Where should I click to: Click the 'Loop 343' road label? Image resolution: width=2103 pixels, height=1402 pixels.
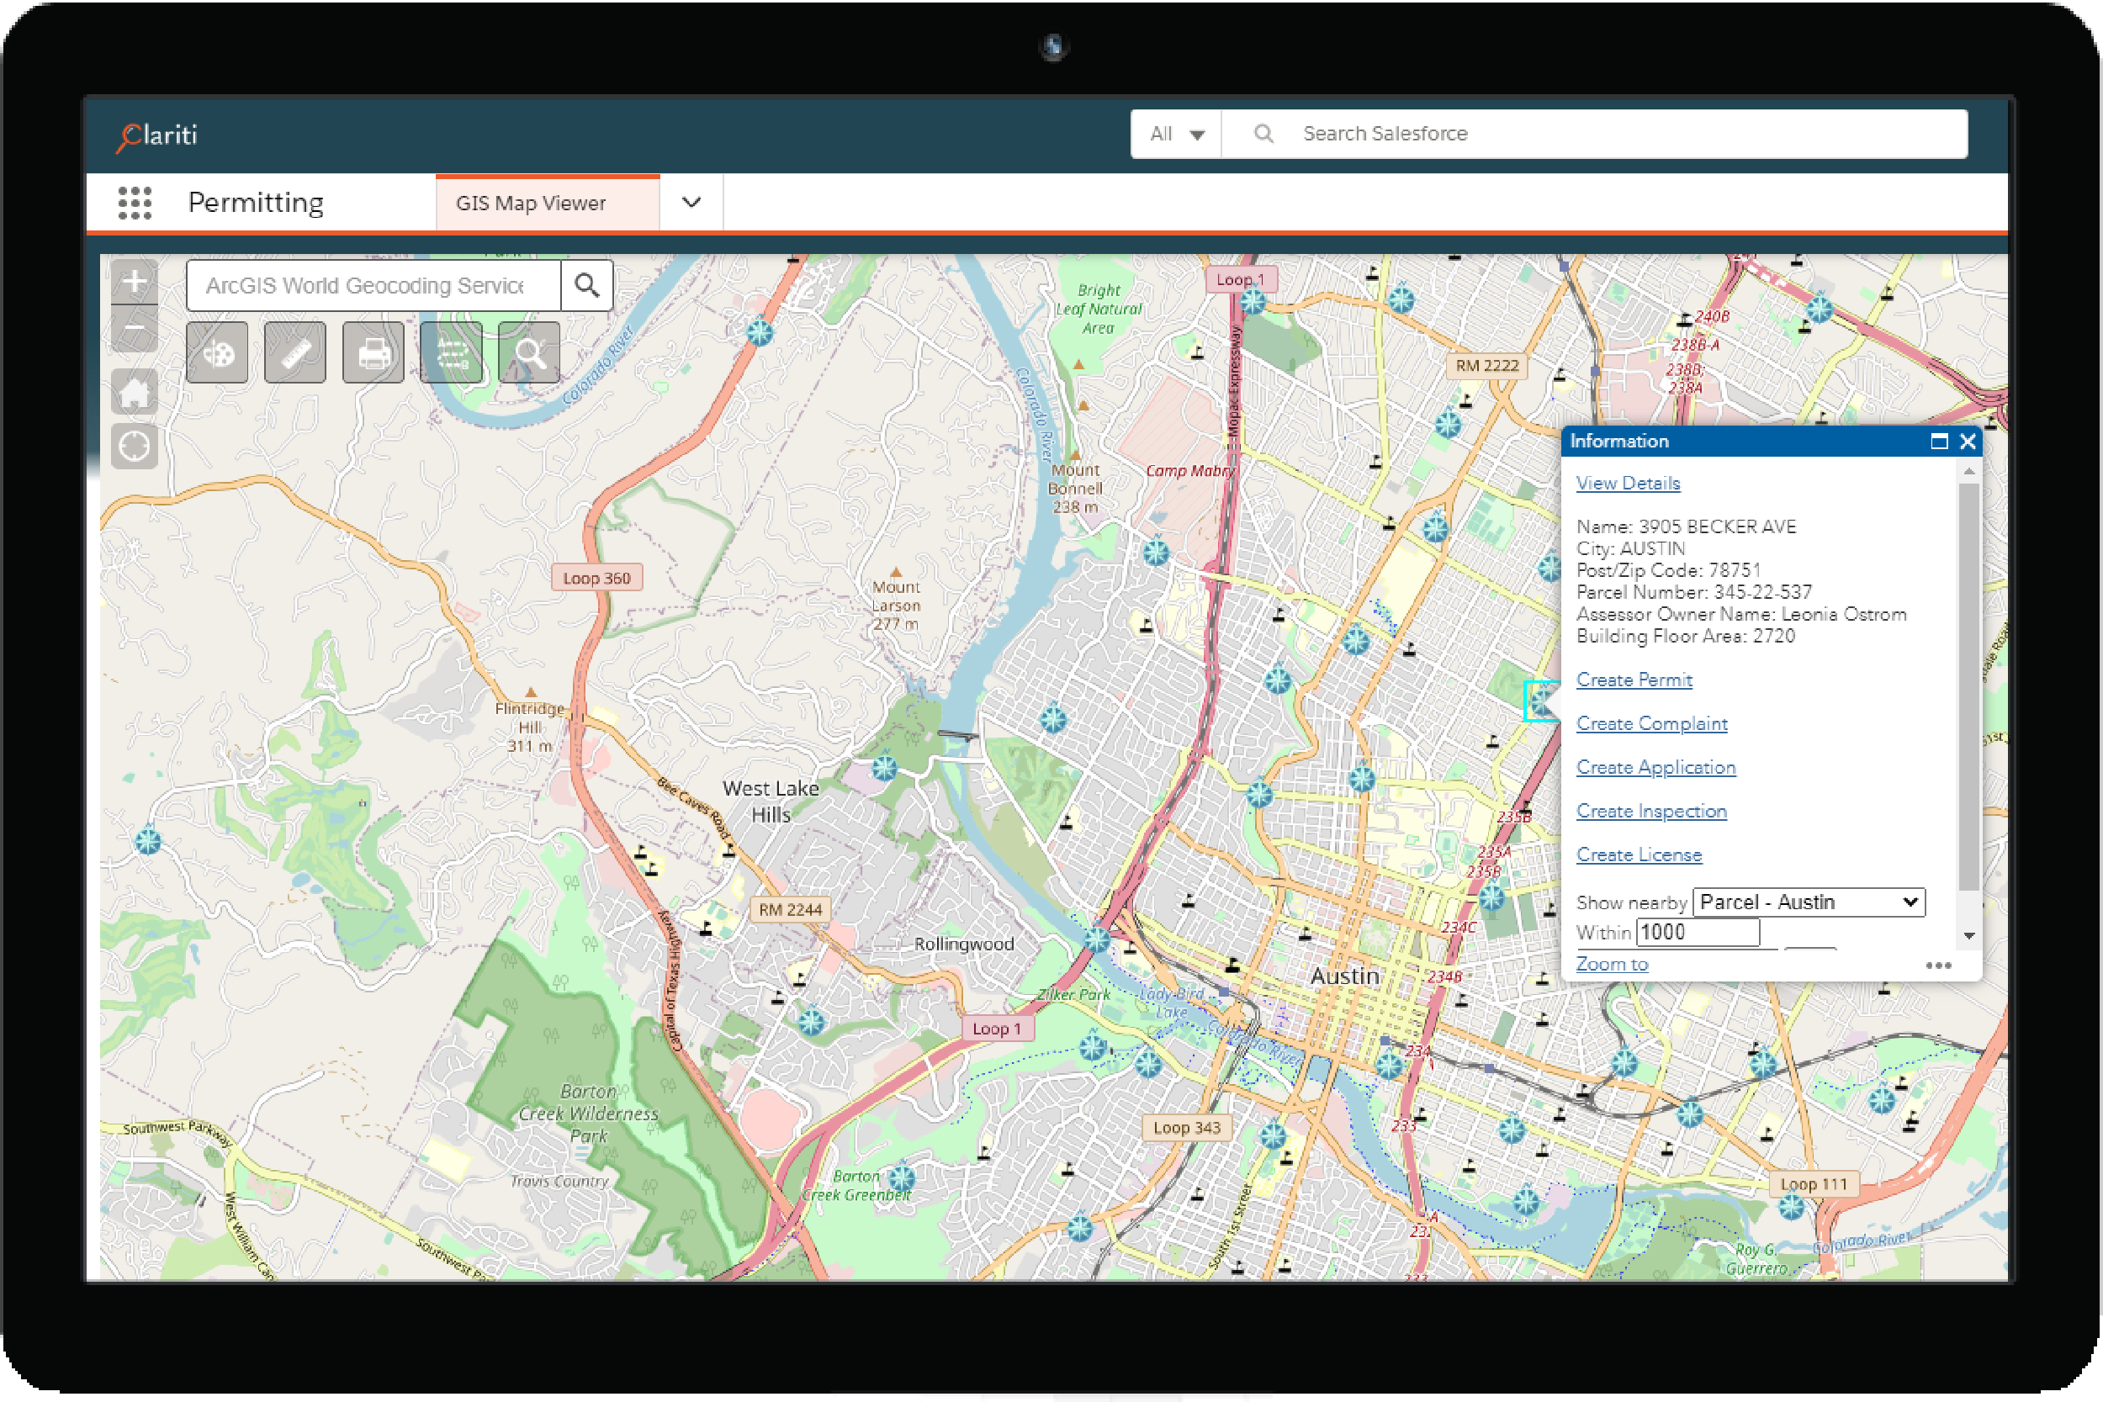(1187, 1129)
